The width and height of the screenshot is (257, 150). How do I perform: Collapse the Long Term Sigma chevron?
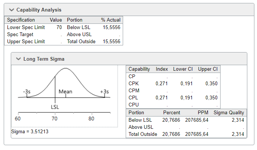pyautogui.click(x=18, y=59)
